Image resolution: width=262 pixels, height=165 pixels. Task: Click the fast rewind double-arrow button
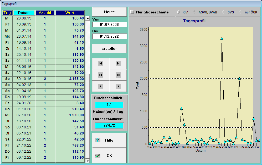[x=100, y=75]
